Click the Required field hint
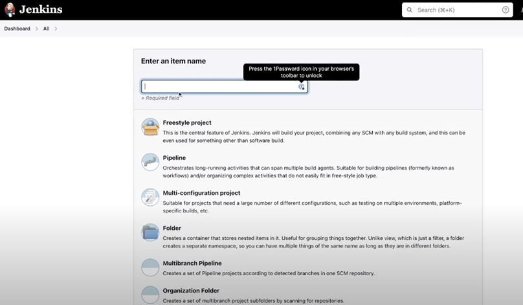This screenshot has width=523, height=305. click(160, 98)
